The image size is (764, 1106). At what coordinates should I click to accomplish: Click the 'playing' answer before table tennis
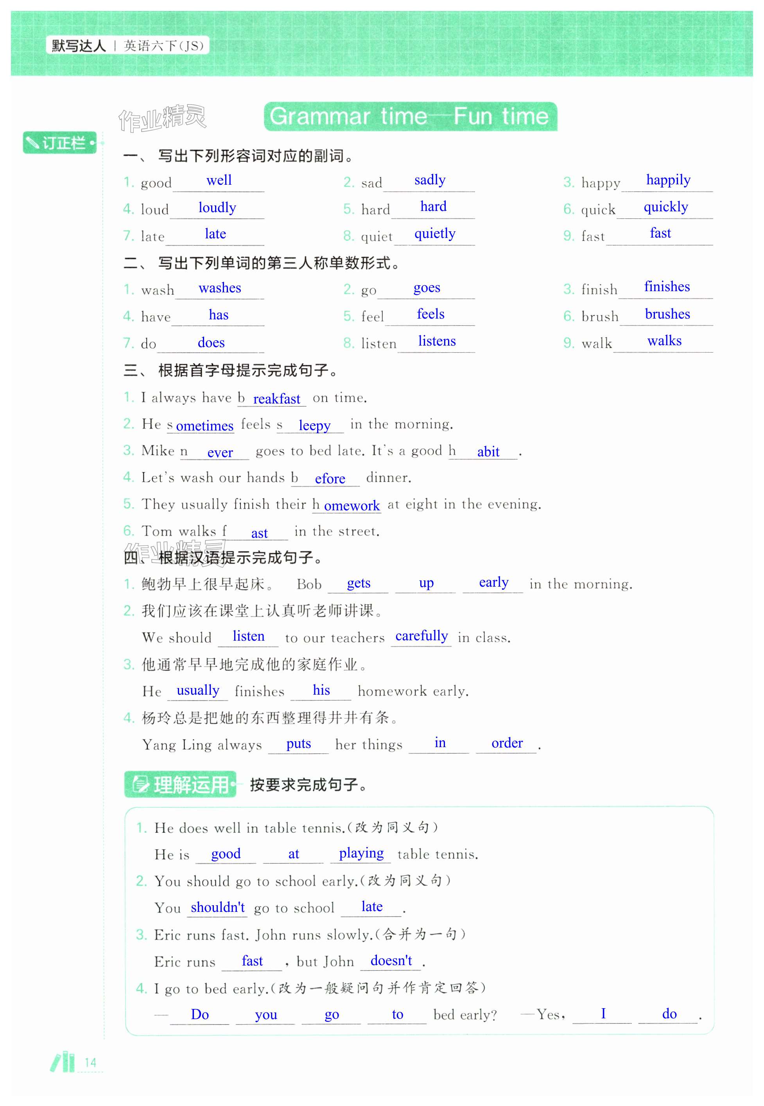tap(361, 854)
